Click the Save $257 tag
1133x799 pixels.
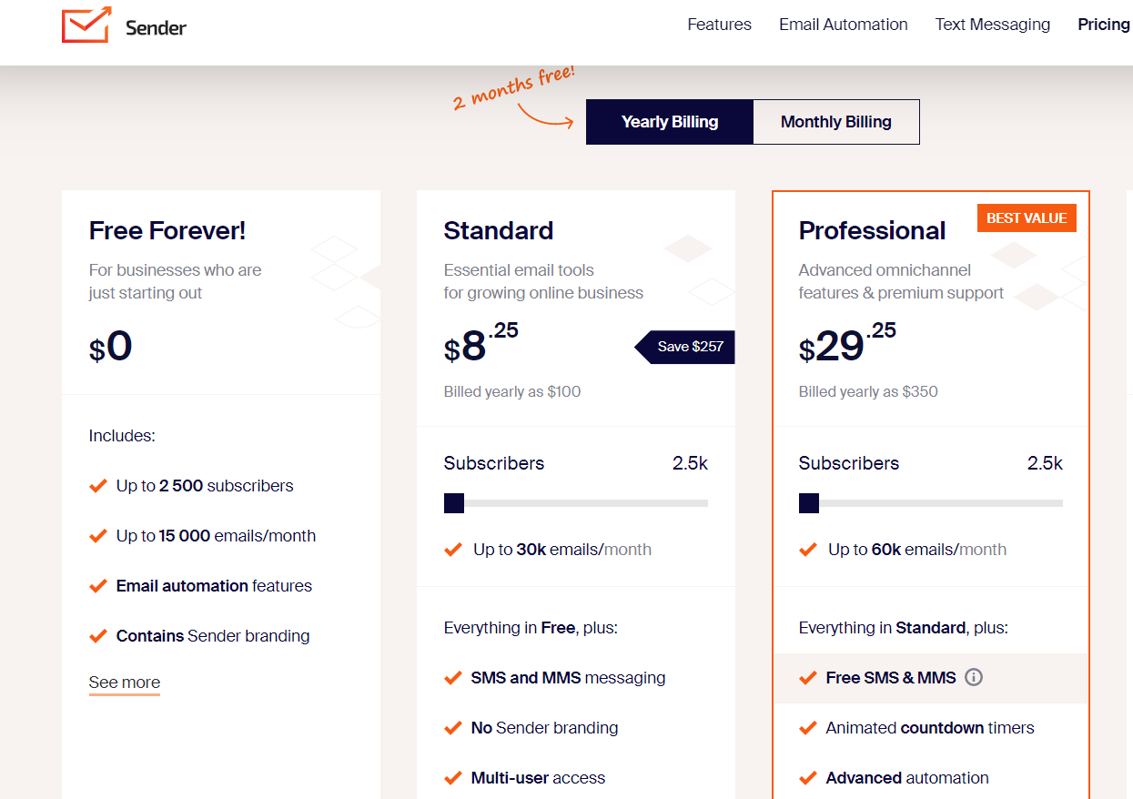pyautogui.click(x=687, y=347)
